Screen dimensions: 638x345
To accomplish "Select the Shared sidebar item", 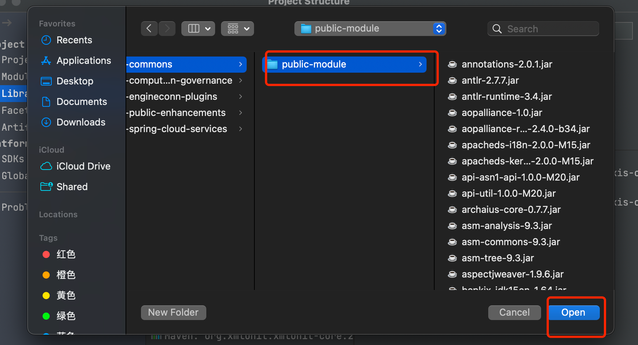I will click(72, 187).
